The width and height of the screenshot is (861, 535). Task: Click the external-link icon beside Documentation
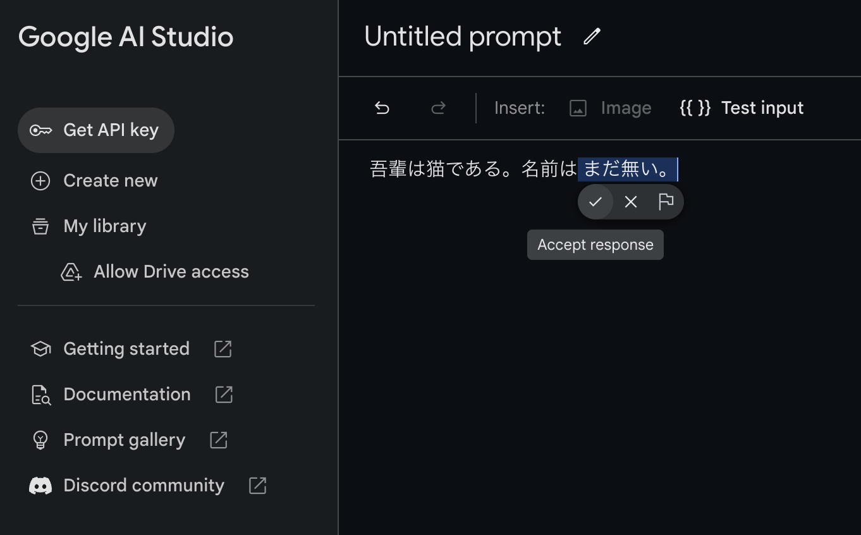click(x=224, y=395)
